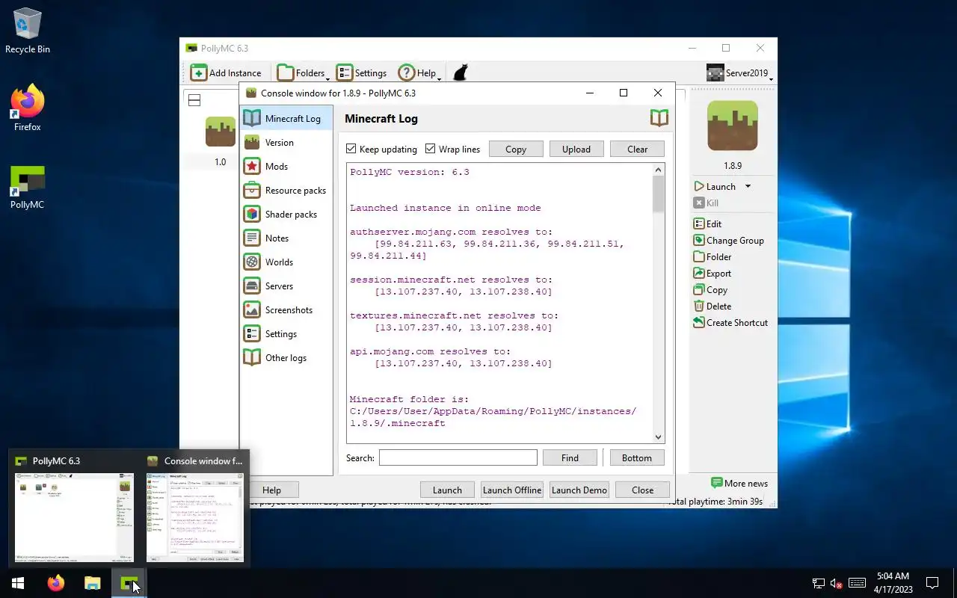The width and height of the screenshot is (957, 598).
Task: Click the Other logs book icon
Action: coord(252,357)
